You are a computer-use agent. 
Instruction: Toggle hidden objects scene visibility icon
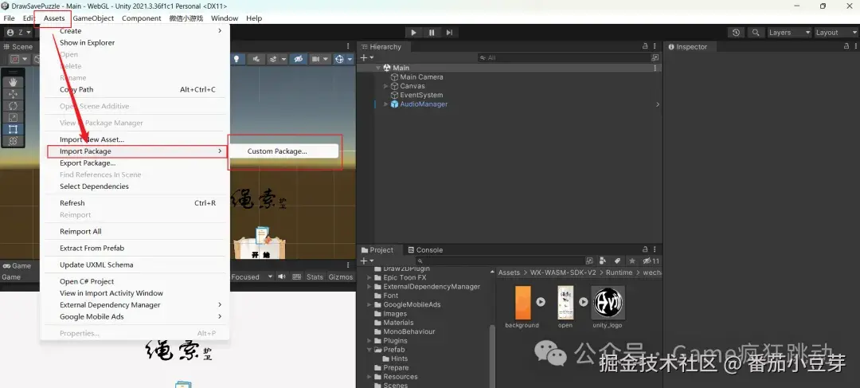[299, 59]
